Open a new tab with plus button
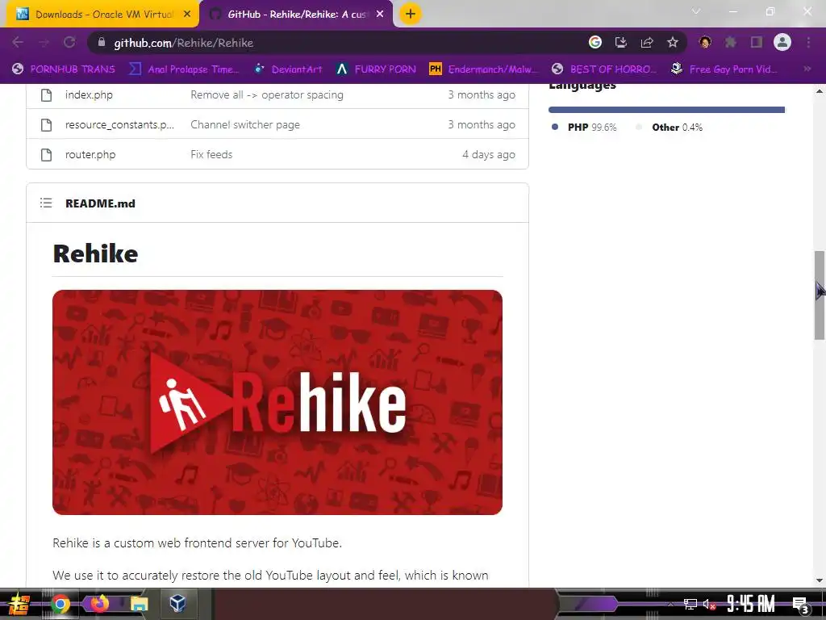This screenshot has height=620, width=826. coord(411,14)
